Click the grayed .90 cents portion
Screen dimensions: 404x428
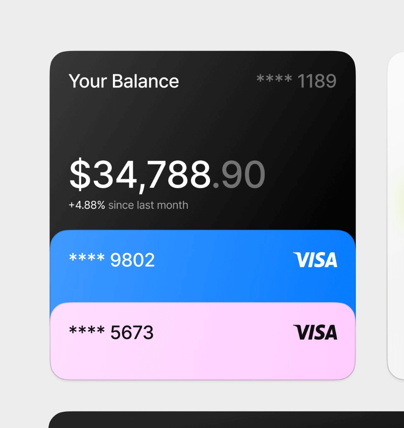[239, 175]
